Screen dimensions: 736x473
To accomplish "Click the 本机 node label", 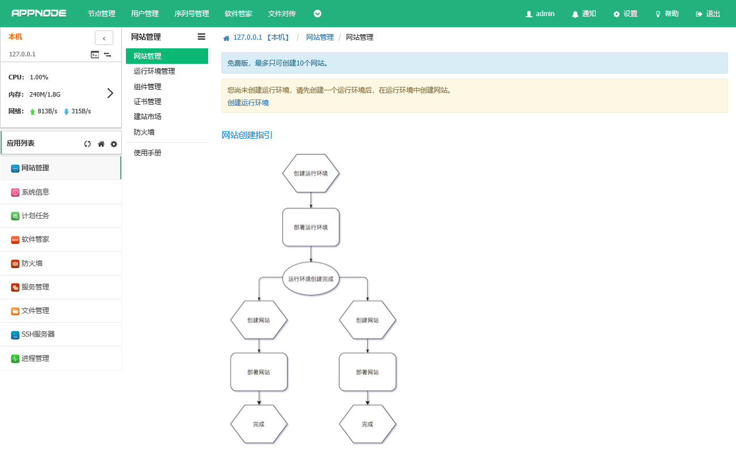I will (16, 37).
